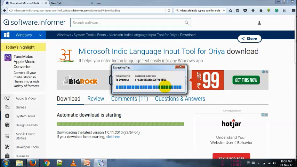
Task: Click the Audio & Video category icon
Action: (7, 98)
